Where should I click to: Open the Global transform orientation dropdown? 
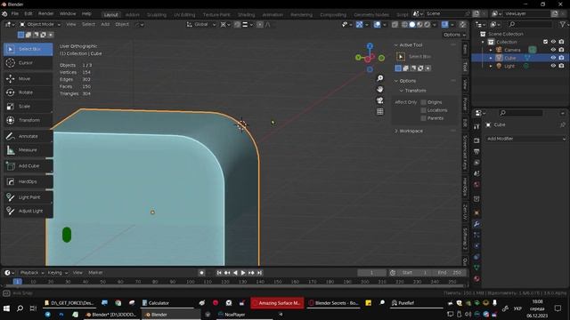click(x=201, y=24)
